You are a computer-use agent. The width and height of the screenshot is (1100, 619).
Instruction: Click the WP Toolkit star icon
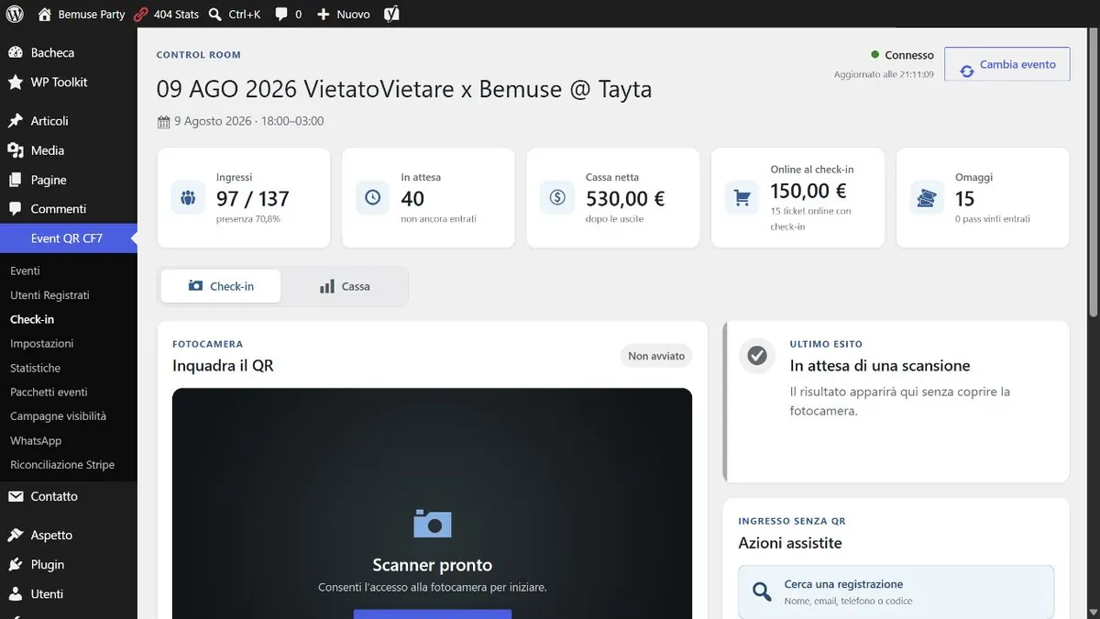click(16, 82)
